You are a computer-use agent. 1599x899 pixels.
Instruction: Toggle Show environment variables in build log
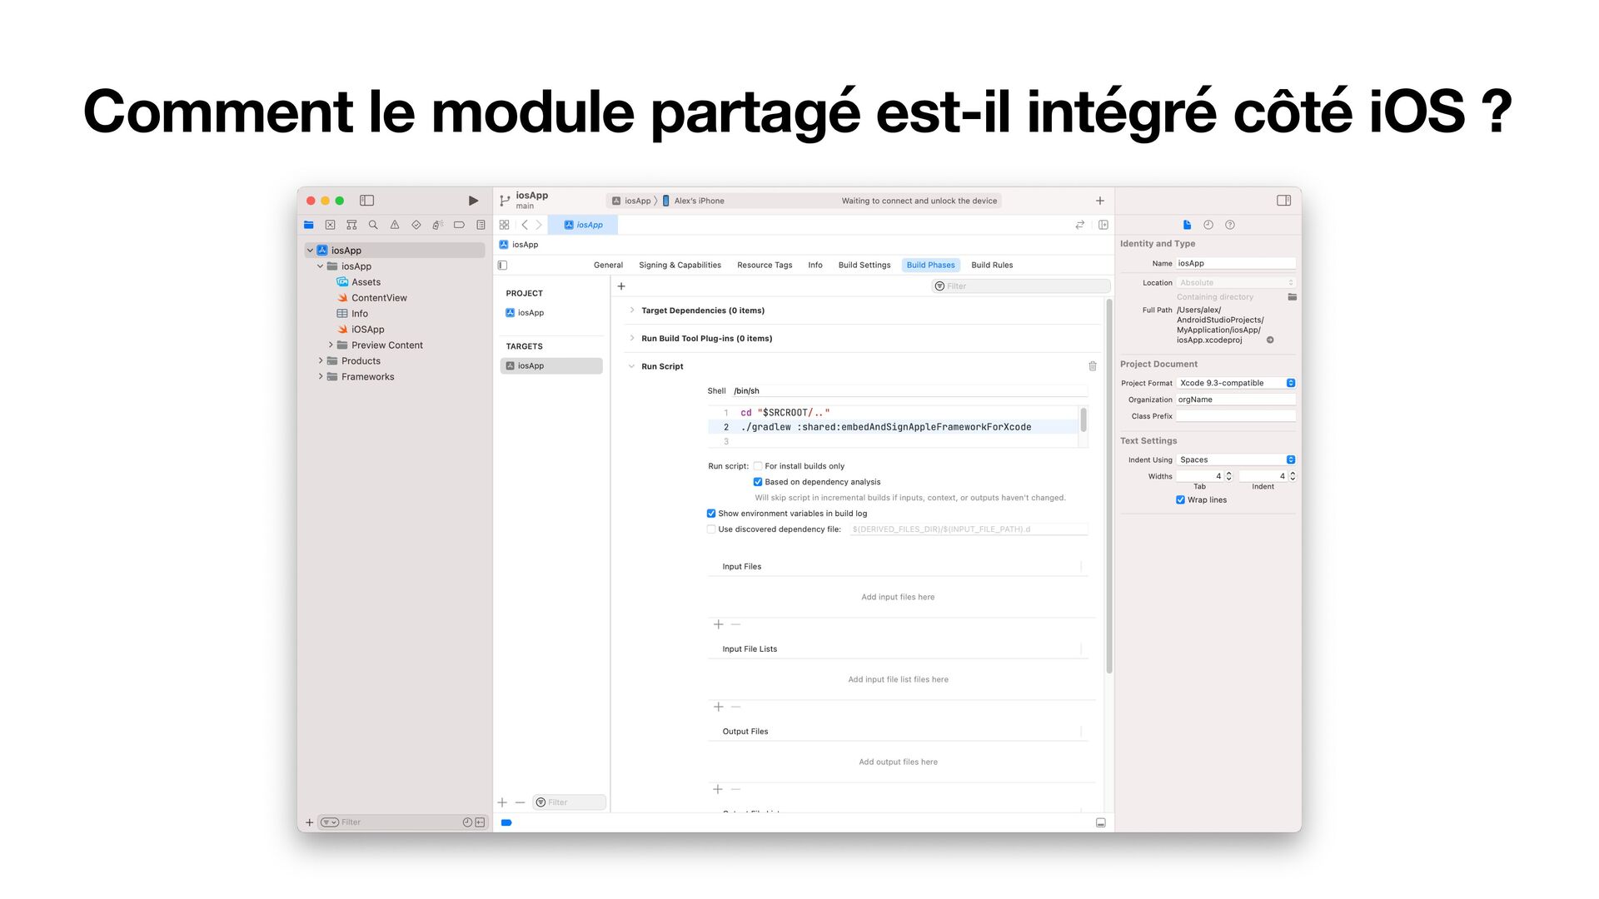711,514
